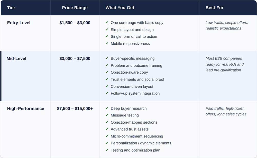Screen dimensions: 257x158
Task: Select the Mid-Level tier row label
Action: 16,58
